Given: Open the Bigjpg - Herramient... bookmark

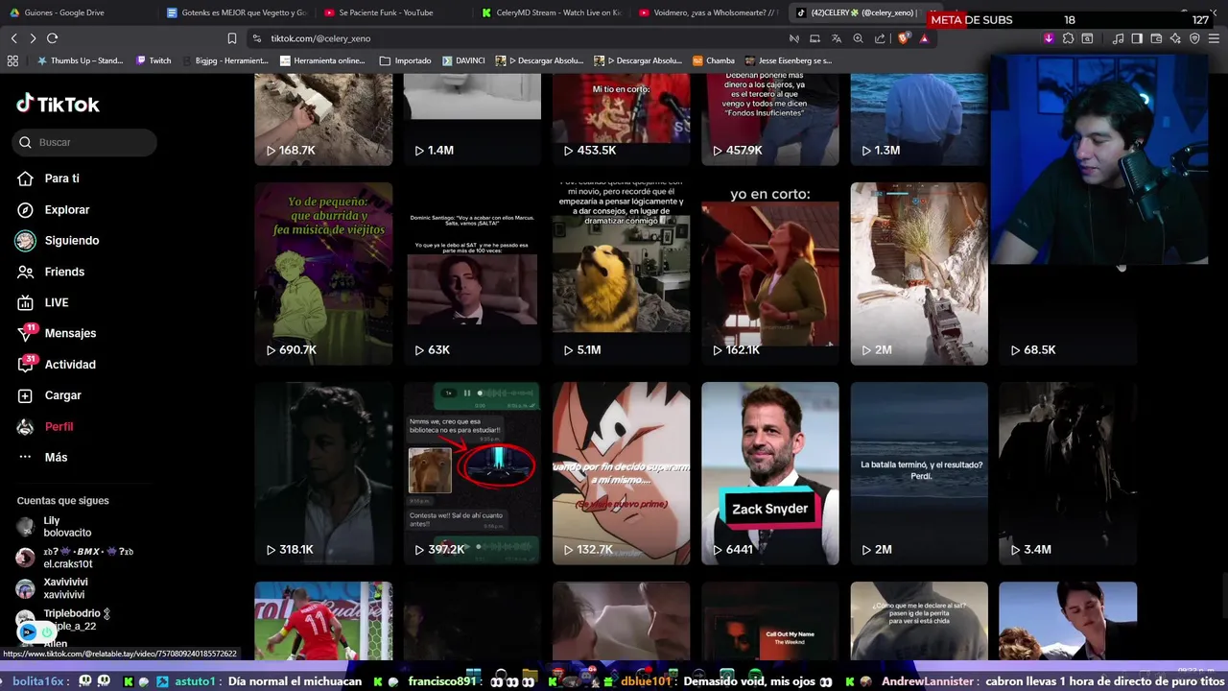Looking at the screenshot, I should tap(224, 60).
